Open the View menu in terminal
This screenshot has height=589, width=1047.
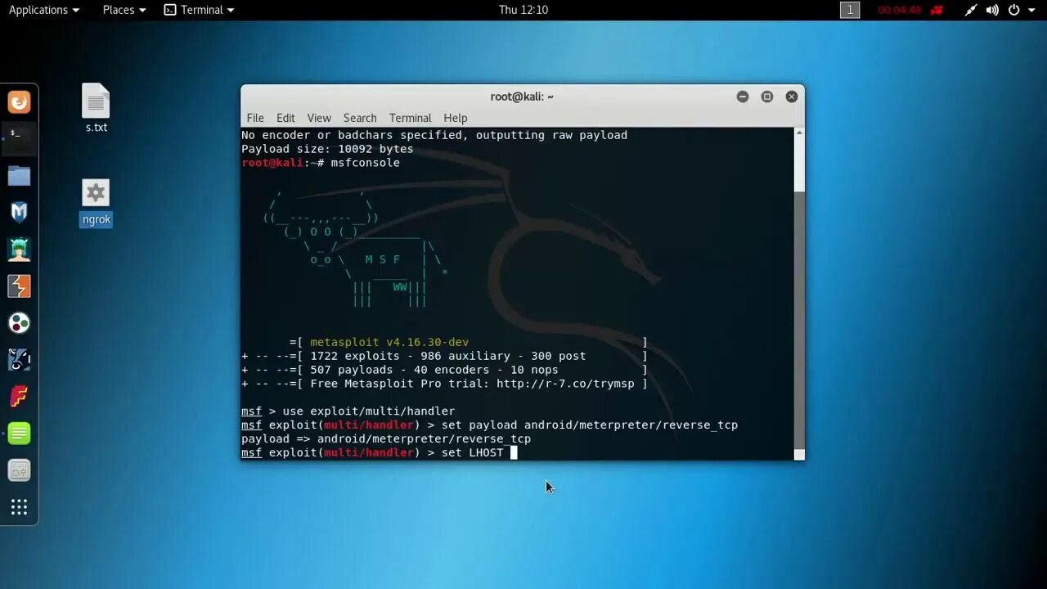[319, 118]
